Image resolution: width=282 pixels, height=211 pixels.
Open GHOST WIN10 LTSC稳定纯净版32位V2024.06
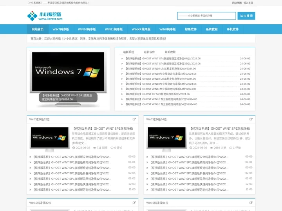[x=161, y=68]
